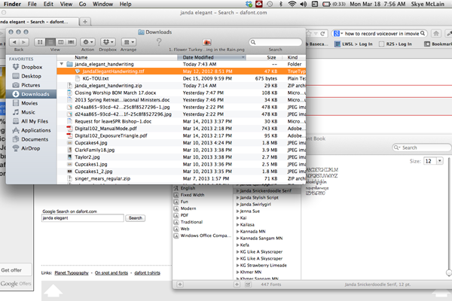Expand Janda Stylish Script font family

click(238, 198)
